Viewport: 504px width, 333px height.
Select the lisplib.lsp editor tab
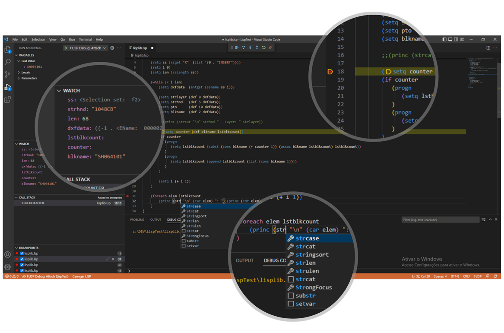tap(140, 48)
